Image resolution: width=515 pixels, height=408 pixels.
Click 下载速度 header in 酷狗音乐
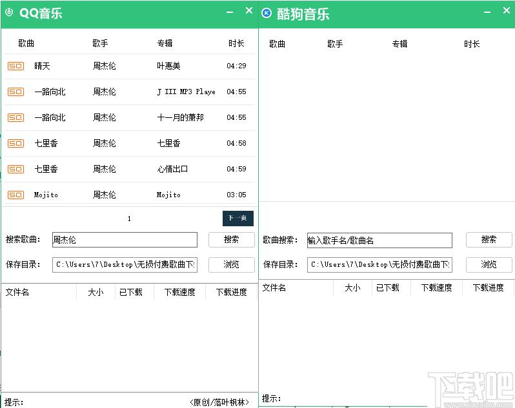click(436, 287)
